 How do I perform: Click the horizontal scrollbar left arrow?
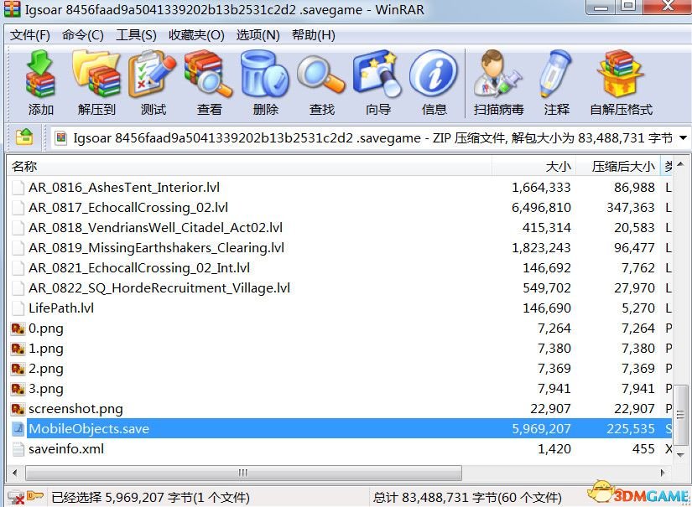tap(15, 473)
